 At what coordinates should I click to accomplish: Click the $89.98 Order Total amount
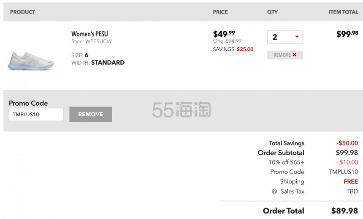pyautogui.click(x=344, y=211)
